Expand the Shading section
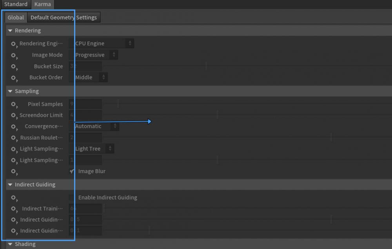Viewport: 392px width, 249px height. click(x=9, y=244)
